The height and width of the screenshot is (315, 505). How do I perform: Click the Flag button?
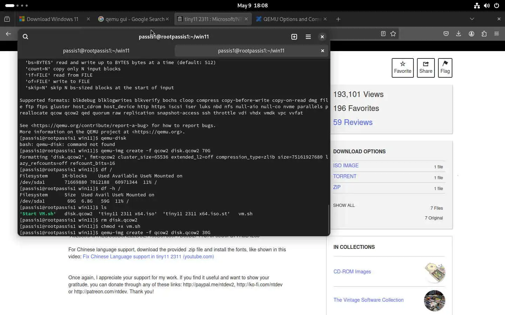pos(445,68)
